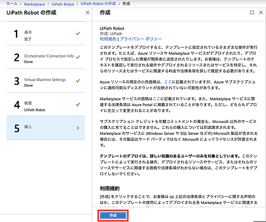The width and height of the screenshot is (266, 222).
Task: Navigate to ホーム in breadcrumb
Action: [x=12, y=4]
